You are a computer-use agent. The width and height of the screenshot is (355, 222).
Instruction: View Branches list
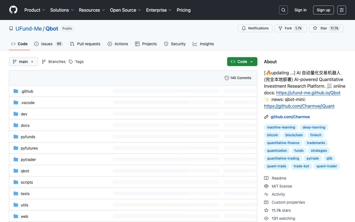tap(54, 62)
